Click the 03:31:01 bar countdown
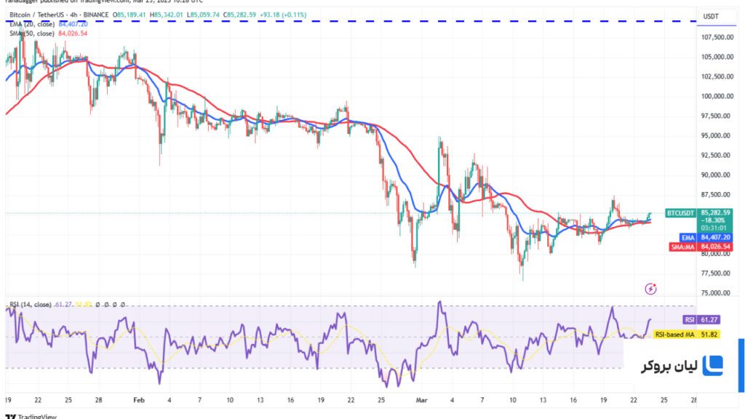This screenshot has height=419, width=745. [714, 228]
